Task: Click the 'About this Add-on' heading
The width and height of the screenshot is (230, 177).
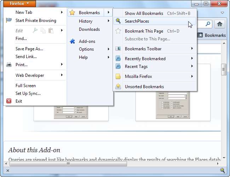Action: (x=34, y=150)
